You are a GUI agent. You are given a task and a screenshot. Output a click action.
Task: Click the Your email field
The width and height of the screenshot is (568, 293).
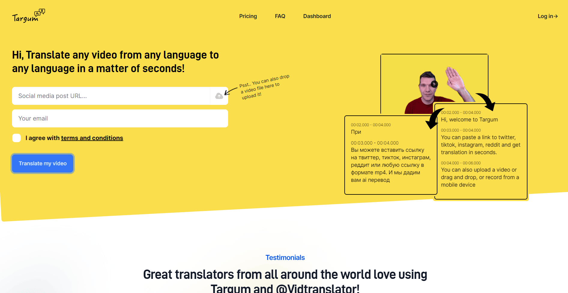[105, 118]
